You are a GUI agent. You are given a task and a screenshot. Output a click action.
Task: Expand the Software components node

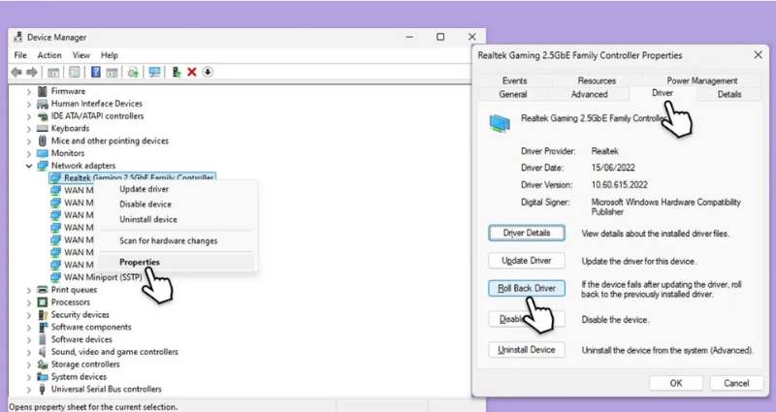pyautogui.click(x=29, y=328)
